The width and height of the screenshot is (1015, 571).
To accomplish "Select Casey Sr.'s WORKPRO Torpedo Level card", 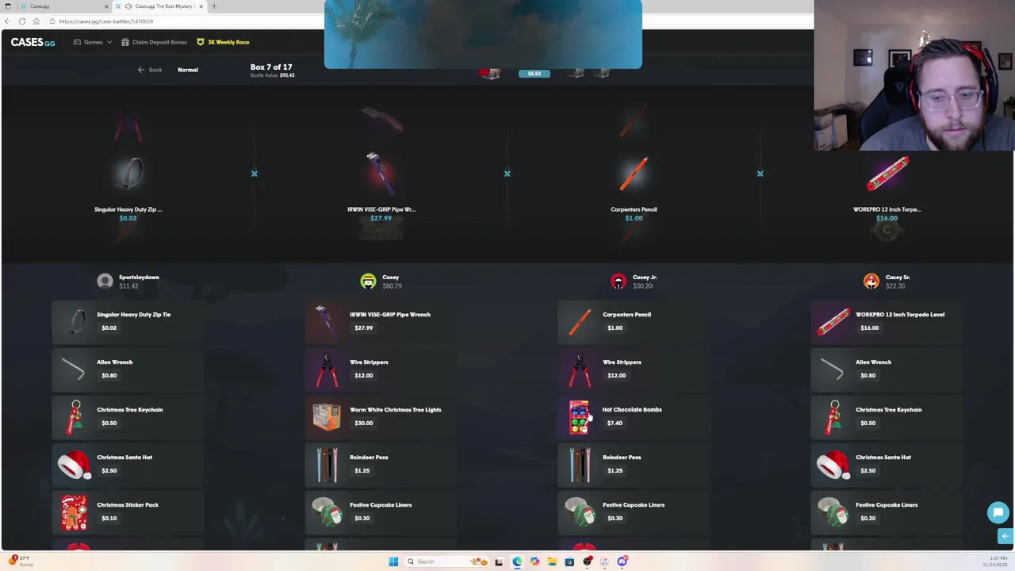I will [887, 321].
